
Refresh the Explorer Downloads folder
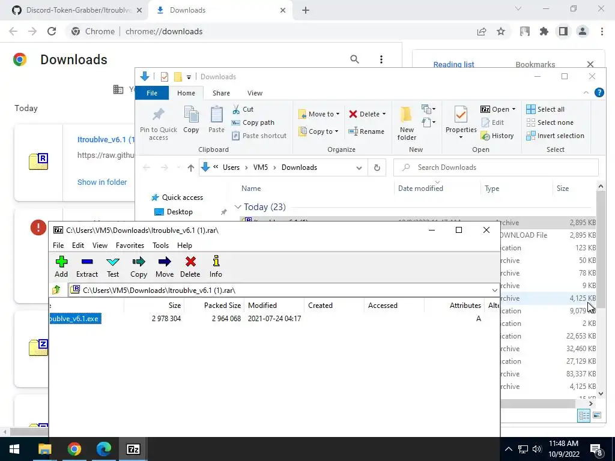(377, 167)
